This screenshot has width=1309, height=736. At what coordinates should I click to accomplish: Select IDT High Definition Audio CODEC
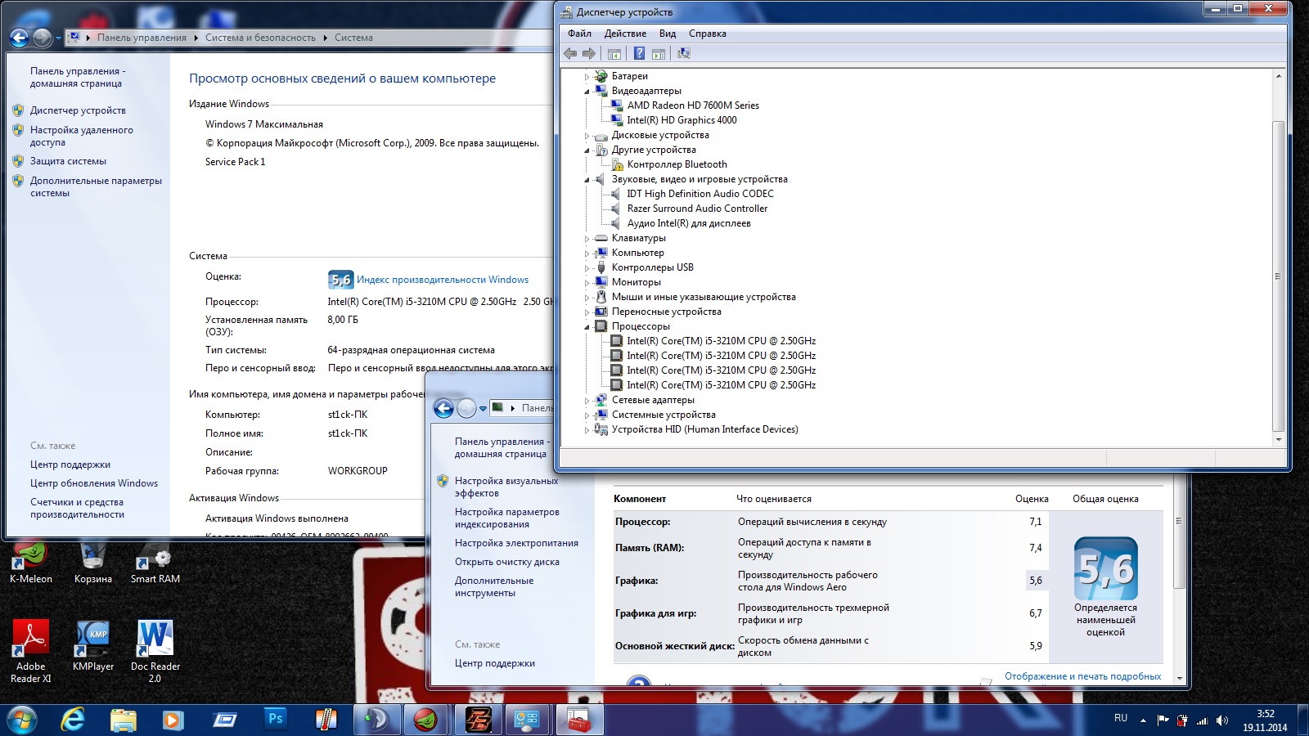coord(700,194)
